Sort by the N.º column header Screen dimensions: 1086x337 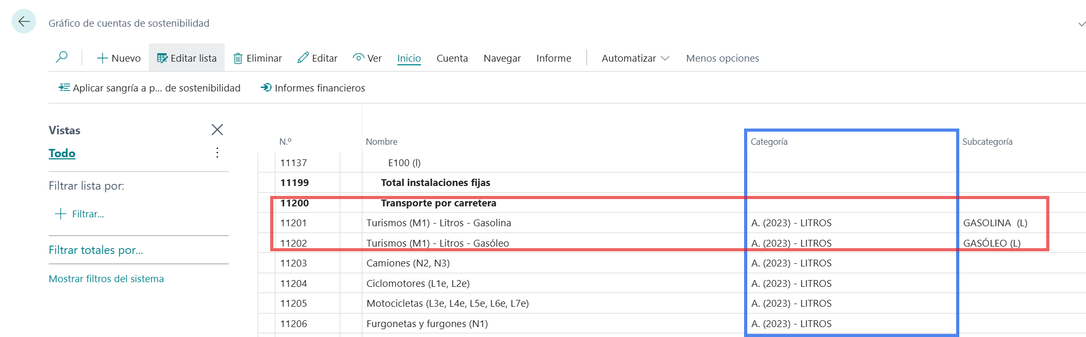[x=285, y=142]
